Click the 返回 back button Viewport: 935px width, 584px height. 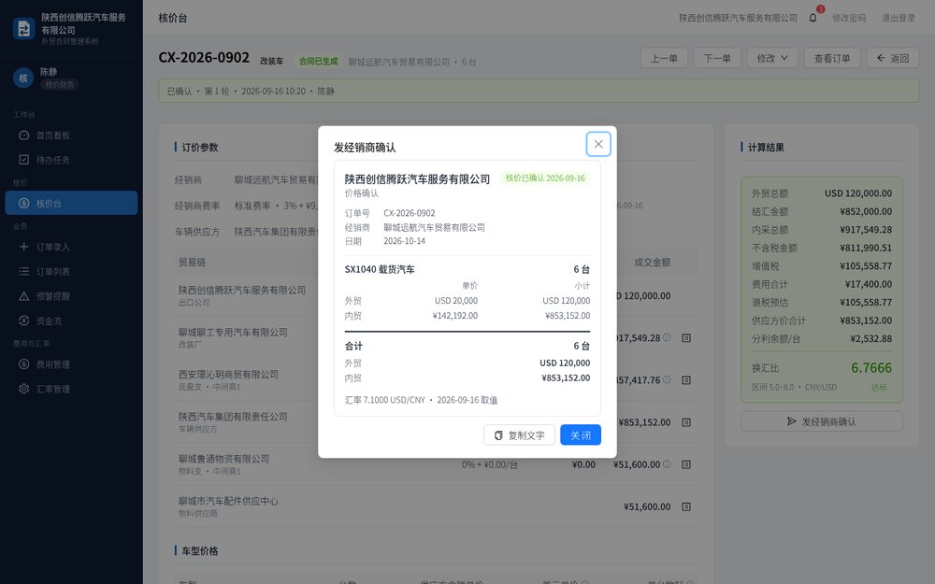click(x=893, y=58)
